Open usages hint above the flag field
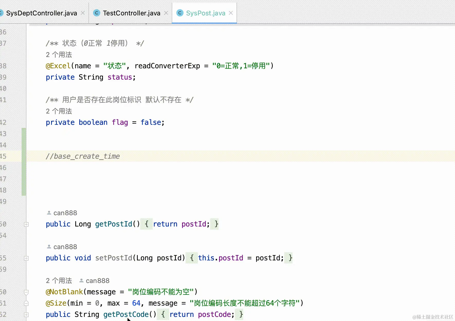The width and height of the screenshot is (455, 321). point(59,111)
